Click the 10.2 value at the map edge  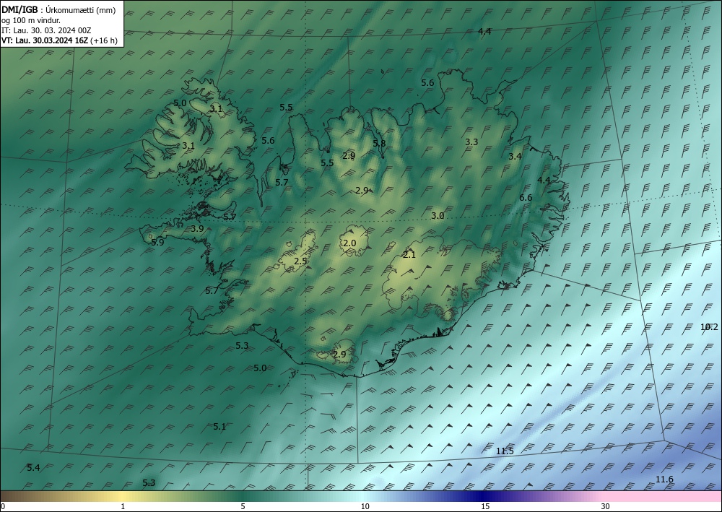(x=709, y=327)
